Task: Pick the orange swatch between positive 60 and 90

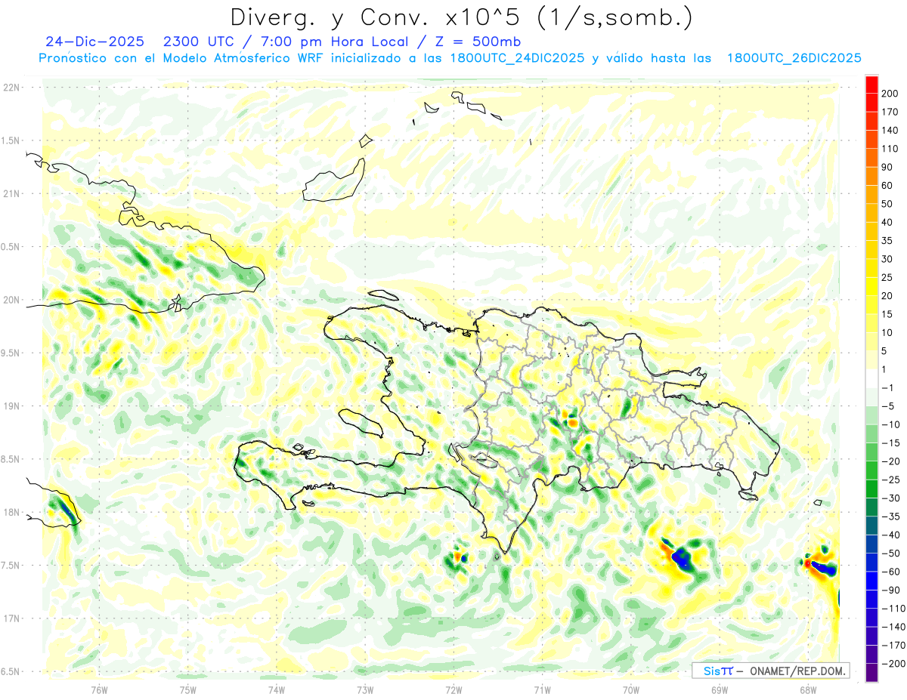Action: (871, 176)
